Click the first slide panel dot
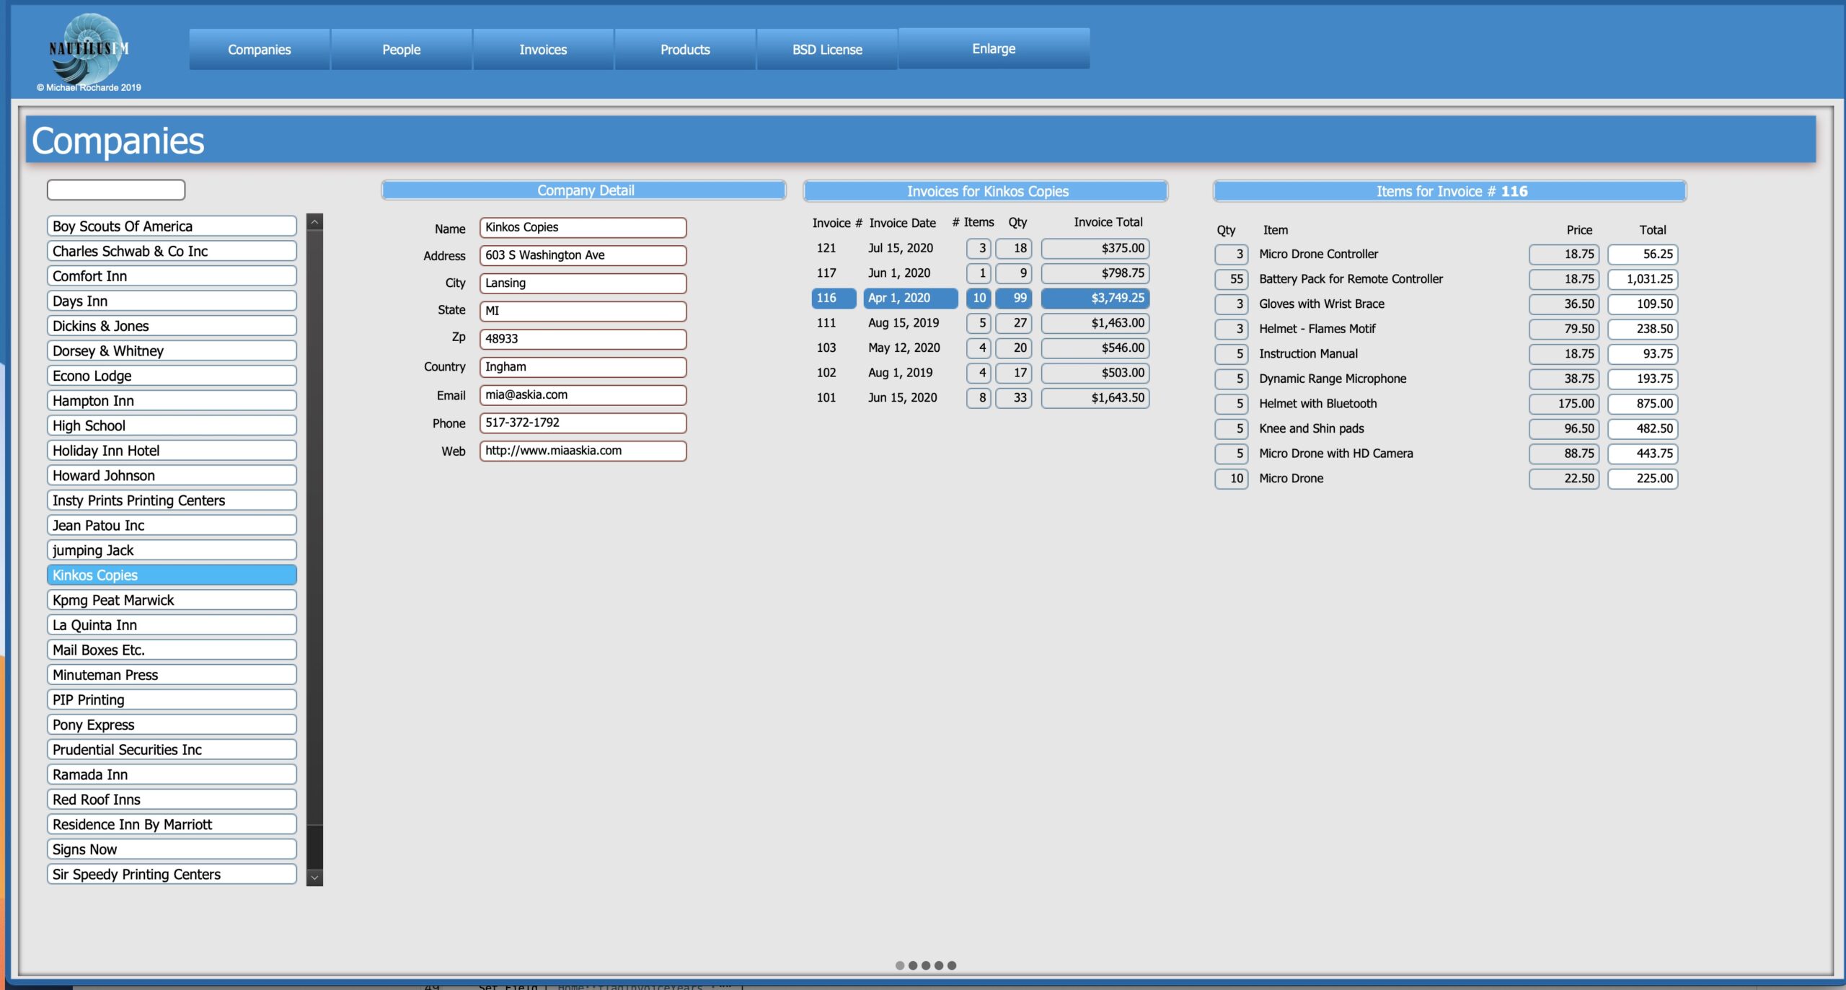This screenshot has width=1846, height=990. 899,965
